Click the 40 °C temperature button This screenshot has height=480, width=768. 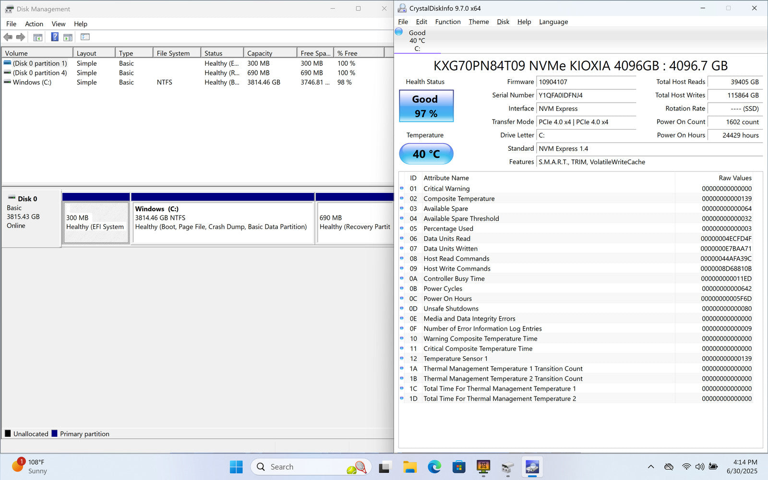pos(426,154)
